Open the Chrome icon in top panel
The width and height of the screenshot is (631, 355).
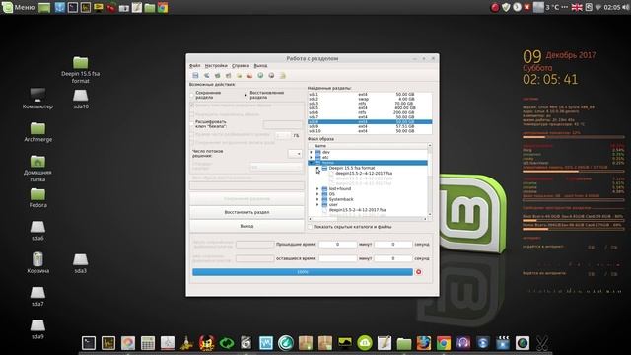tap(163, 7)
